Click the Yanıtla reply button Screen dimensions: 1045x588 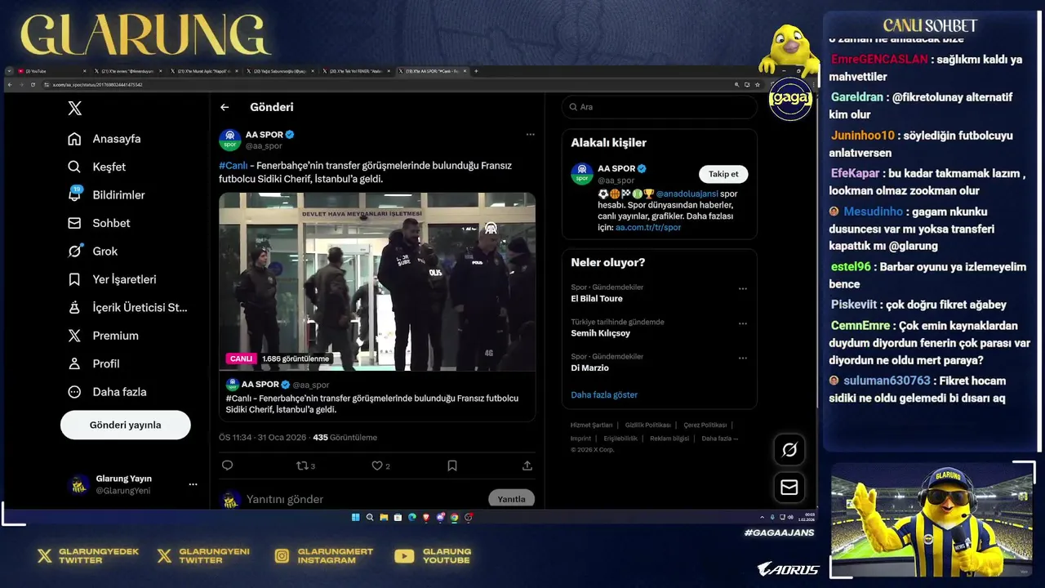pos(512,499)
